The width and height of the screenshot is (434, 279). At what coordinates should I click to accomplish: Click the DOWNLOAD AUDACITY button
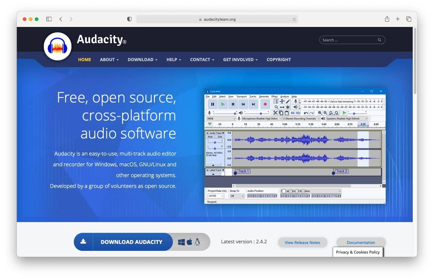pos(123,242)
